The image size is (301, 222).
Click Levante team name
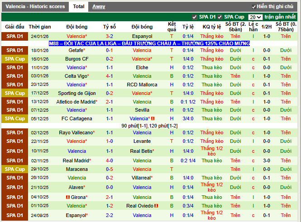click(x=142, y=141)
